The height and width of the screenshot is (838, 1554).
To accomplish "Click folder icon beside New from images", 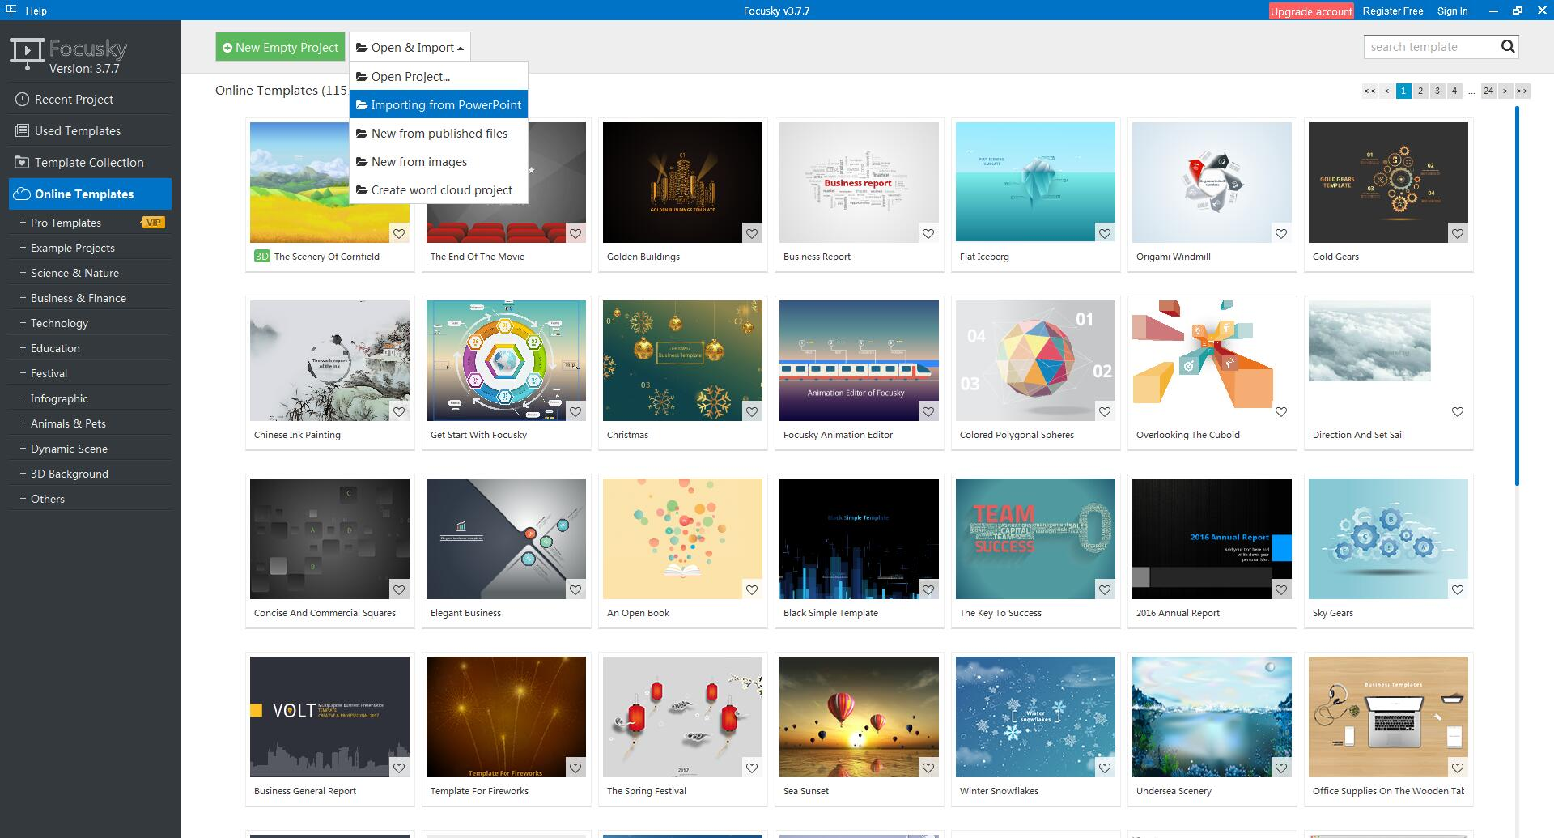I will click(362, 162).
